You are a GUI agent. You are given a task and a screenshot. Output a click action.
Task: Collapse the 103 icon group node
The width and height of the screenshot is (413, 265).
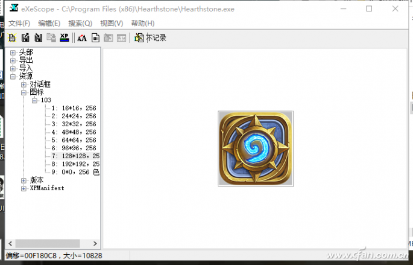pos(34,100)
